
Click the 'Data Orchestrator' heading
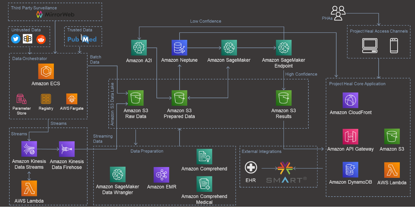click(30, 59)
